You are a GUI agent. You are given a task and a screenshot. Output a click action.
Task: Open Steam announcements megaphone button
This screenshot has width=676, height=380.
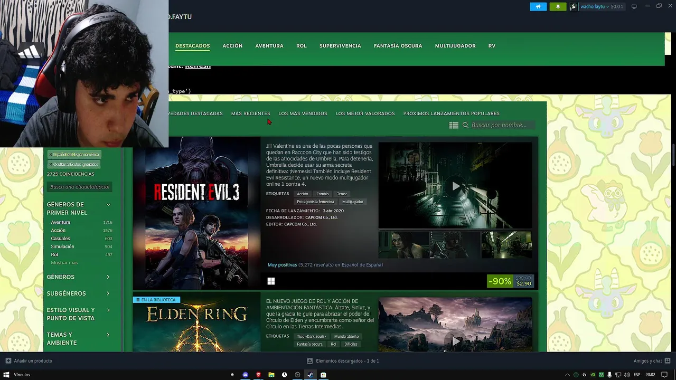coord(538,6)
